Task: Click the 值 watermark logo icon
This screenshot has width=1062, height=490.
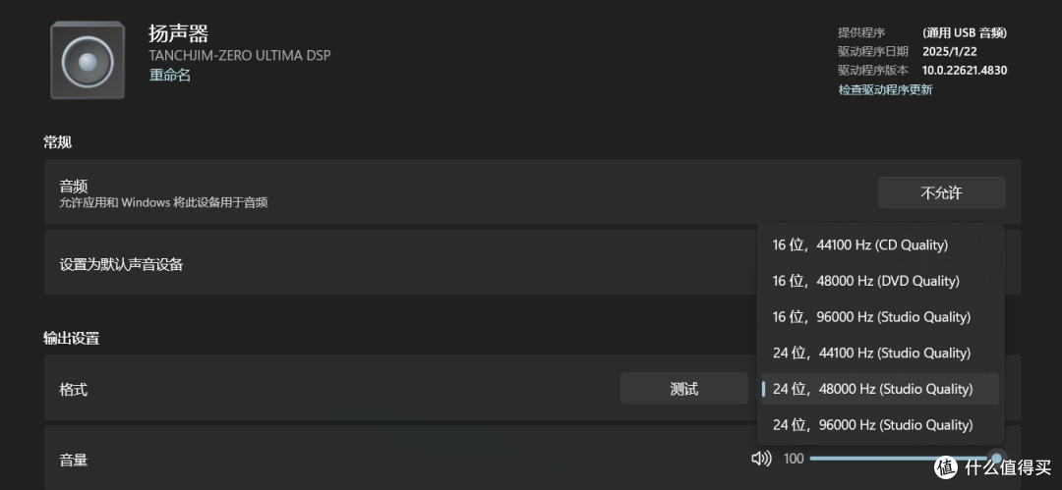Action: (947, 466)
